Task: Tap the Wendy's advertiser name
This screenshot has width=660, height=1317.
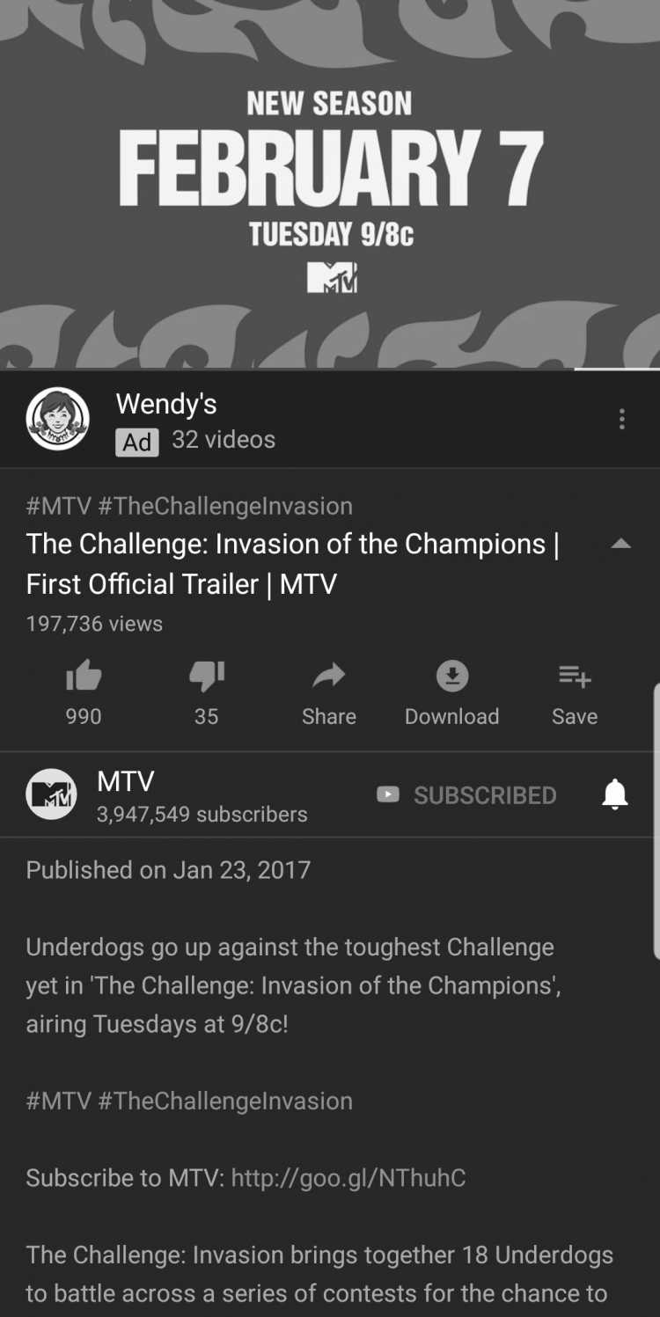Action: click(x=166, y=404)
